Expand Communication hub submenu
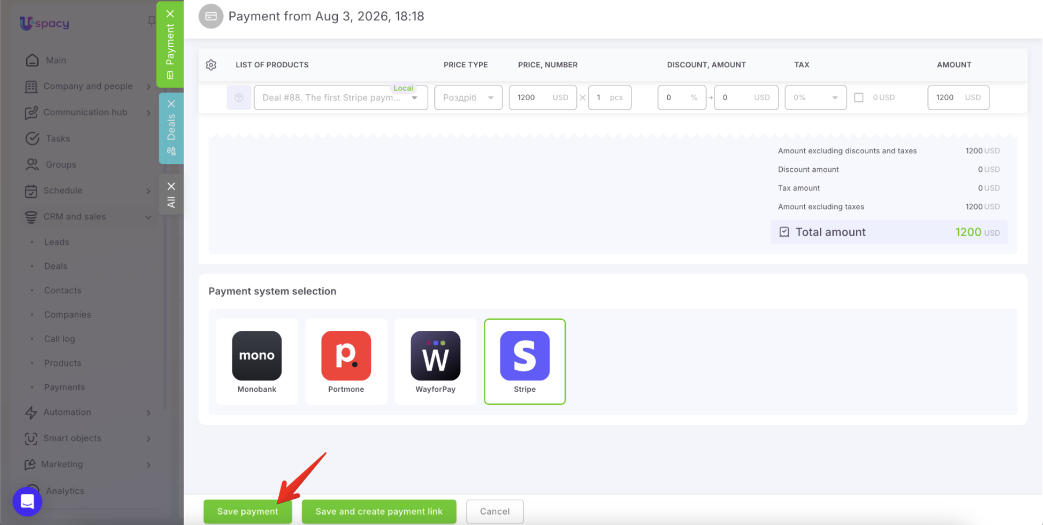Viewport: 1043px width, 525px height. pyautogui.click(x=148, y=112)
